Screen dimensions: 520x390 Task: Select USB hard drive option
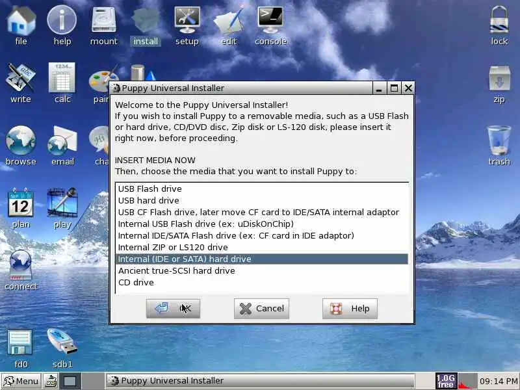pos(262,200)
